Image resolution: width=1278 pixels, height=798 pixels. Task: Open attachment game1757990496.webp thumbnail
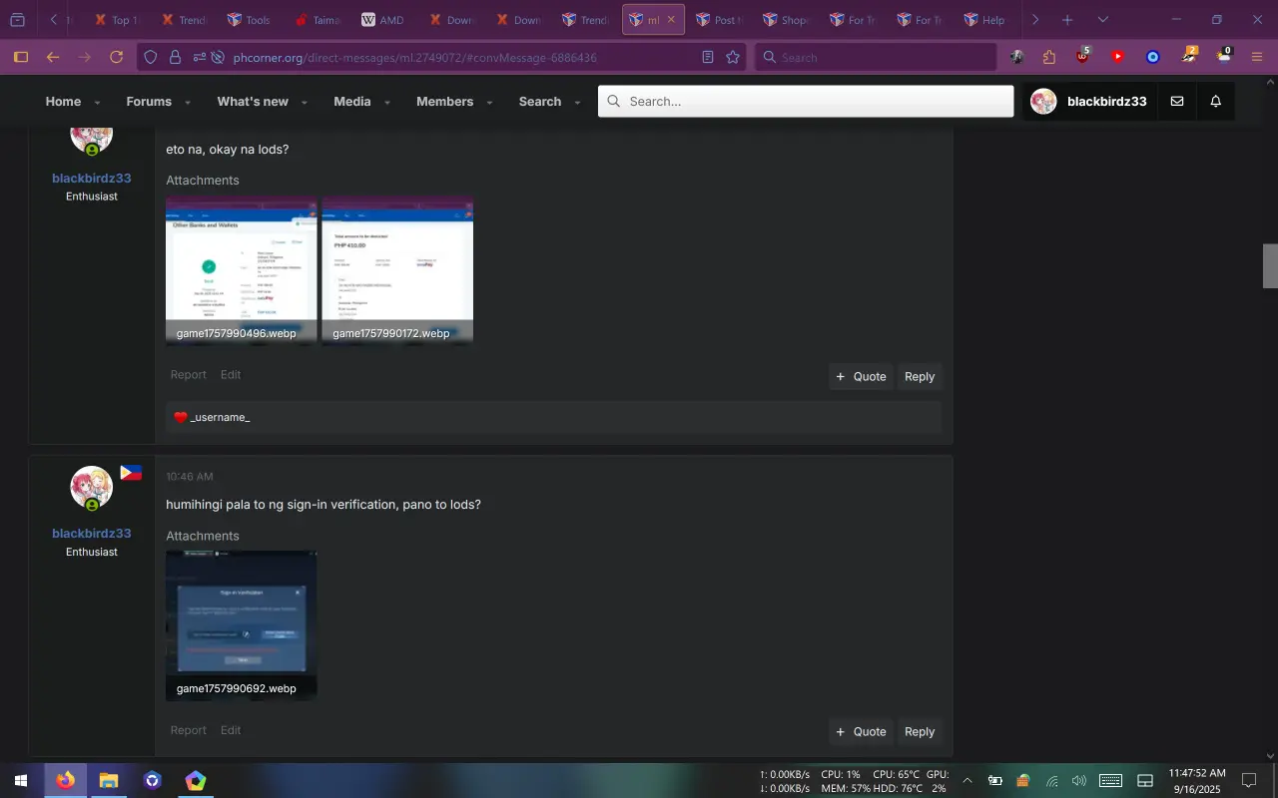click(x=241, y=270)
